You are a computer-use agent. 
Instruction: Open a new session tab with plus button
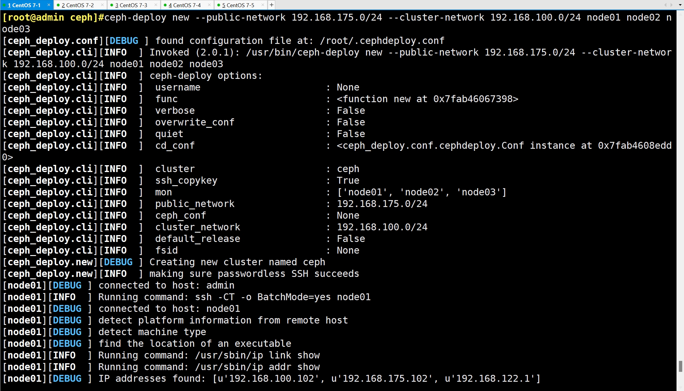(271, 5)
